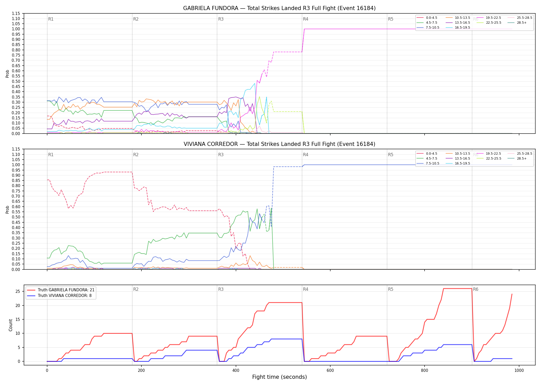Viewport: 541px width, 386px height.
Task: Click the 22.5-25.5 legend entry in top chart
Action: coord(489,23)
